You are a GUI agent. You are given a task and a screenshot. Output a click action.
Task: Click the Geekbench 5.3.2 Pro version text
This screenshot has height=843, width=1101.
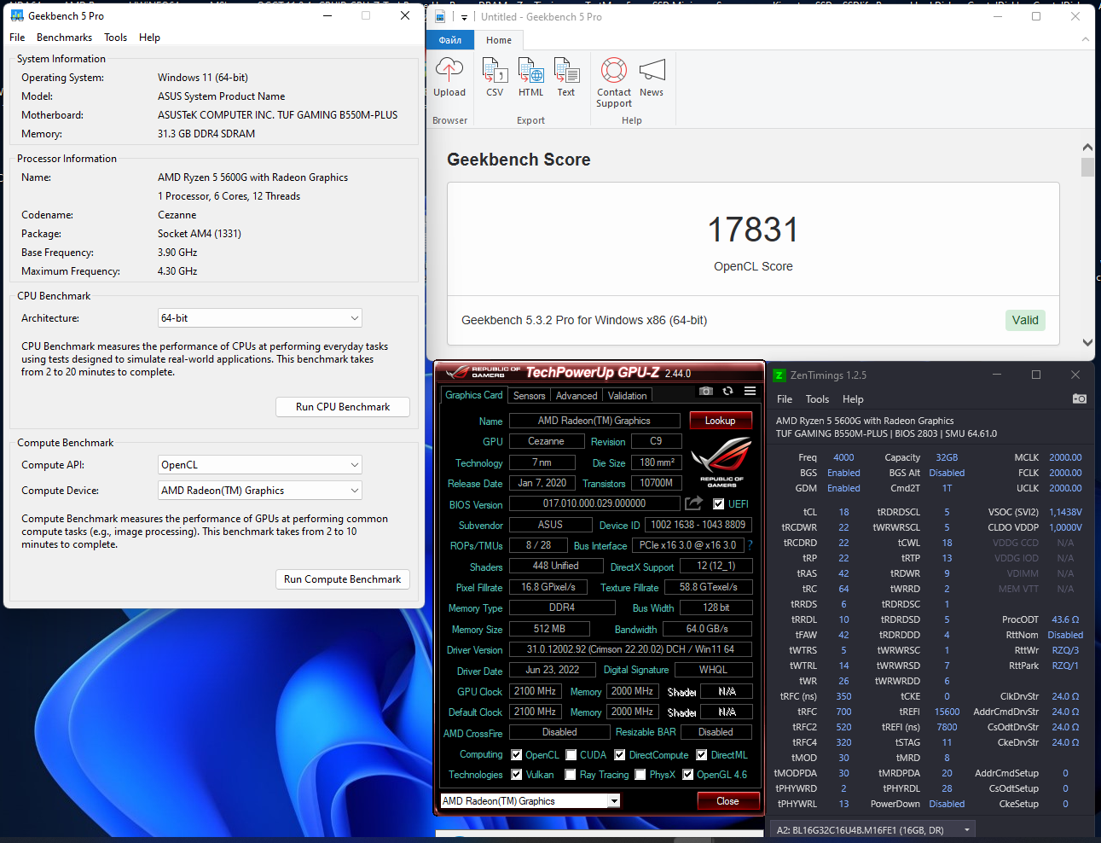pos(584,320)
